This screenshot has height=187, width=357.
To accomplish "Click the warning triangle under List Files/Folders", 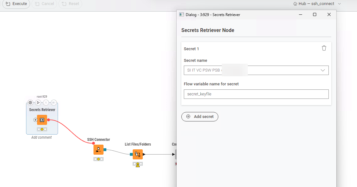I will pyautogui.click(x=138, y=165).
